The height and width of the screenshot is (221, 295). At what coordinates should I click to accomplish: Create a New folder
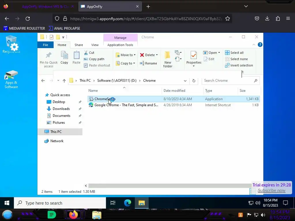coord(168,59)
